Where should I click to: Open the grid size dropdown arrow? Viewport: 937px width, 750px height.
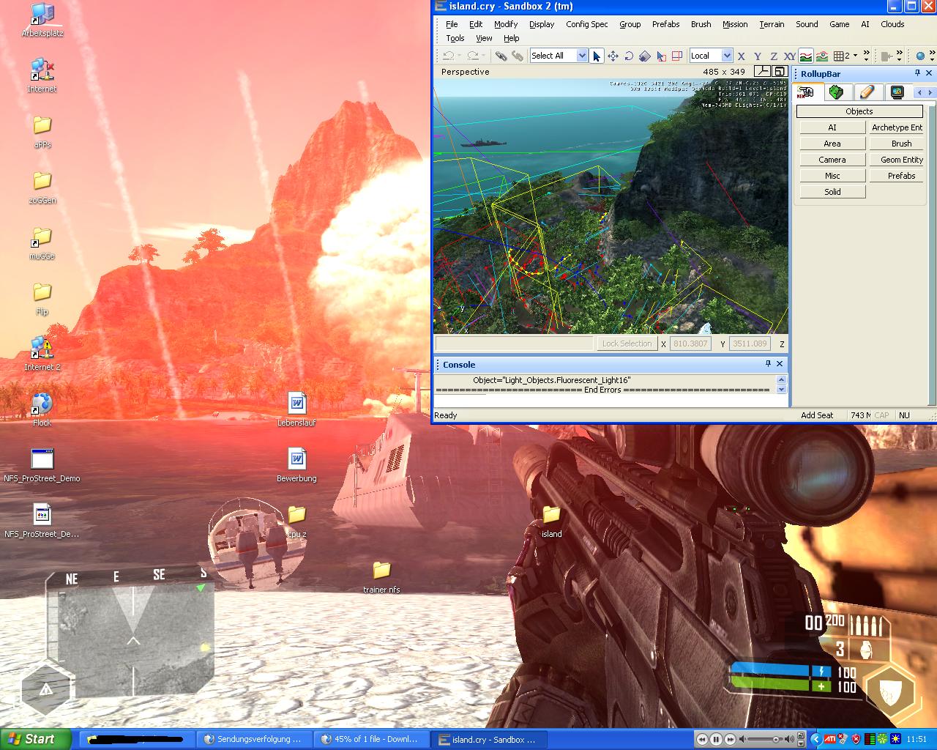pyautogui.click(x=855, y=56)
